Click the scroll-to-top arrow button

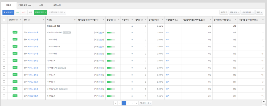[264, 102]
